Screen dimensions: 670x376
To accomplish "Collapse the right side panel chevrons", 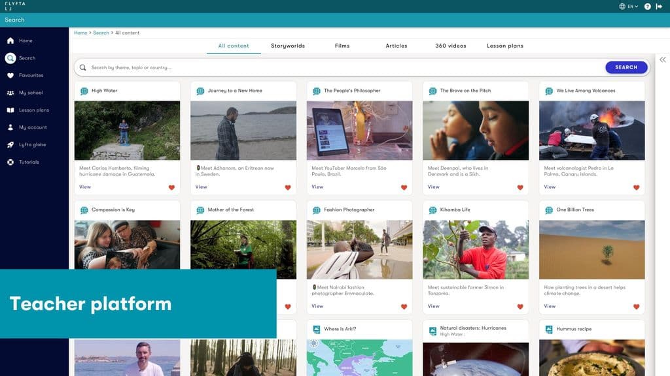I will (662, 59).
